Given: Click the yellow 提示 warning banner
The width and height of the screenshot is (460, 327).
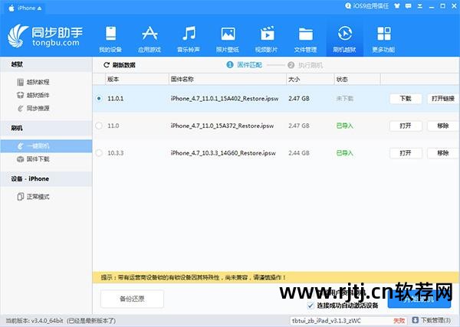Looking at the screenshot, I should click(x=276, y=277).
